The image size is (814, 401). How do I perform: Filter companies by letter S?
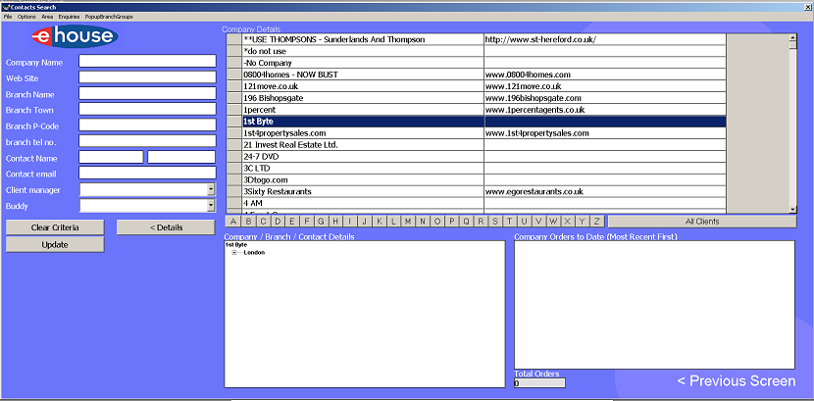click(495, 222)
